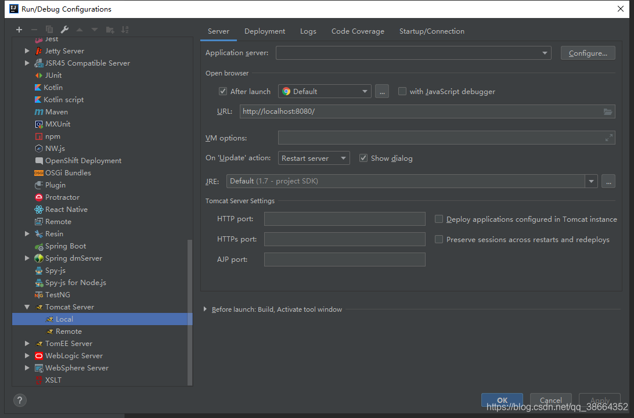Open defaults settings via wrench icon

pos(64,30)
